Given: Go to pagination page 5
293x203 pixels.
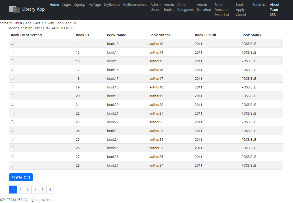Looking at the screenshot, I should (43, 190).
